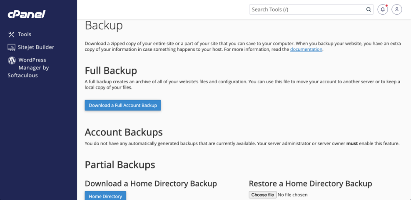This screenshot has width=411, height=200.
Task: Follow the documentation link
Action: click(x=306, y=49)
